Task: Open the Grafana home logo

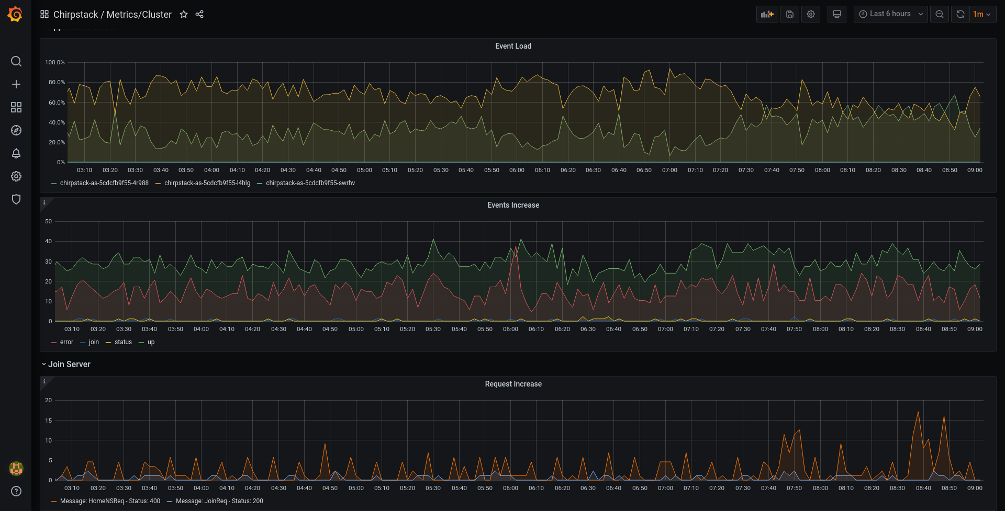Action: click(15, 14)
